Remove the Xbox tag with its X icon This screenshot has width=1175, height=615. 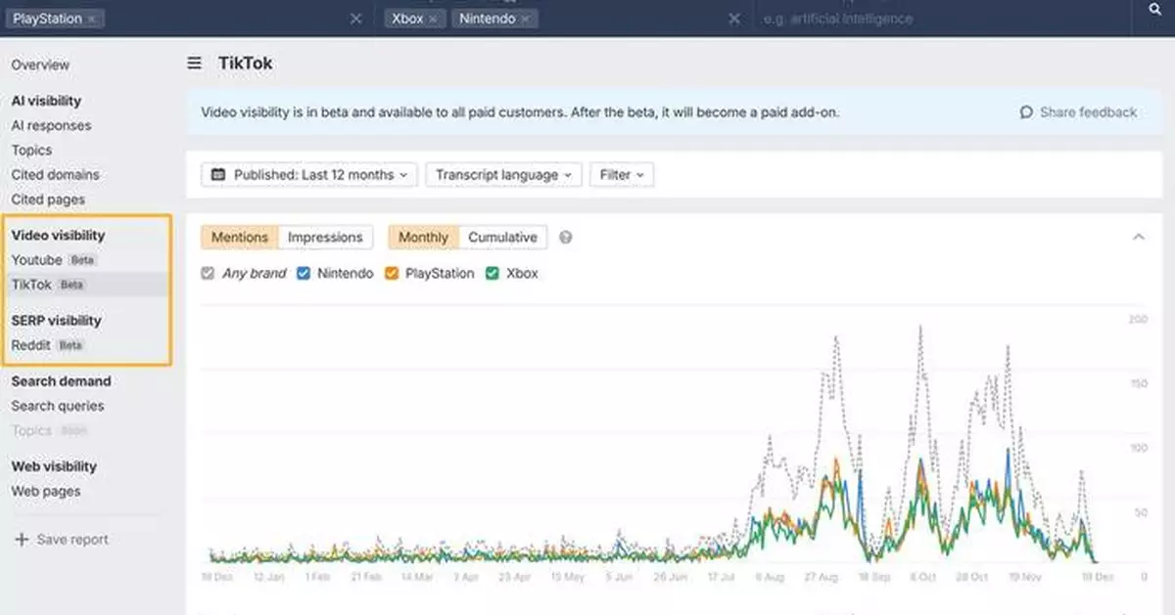[x=435, y=18]
